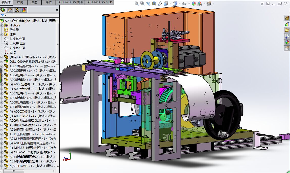Open SOLIDWORKS Resources home icon in task pane
Image resolution: width=290 pixels, height=173 pixels.
pos(287,18)
